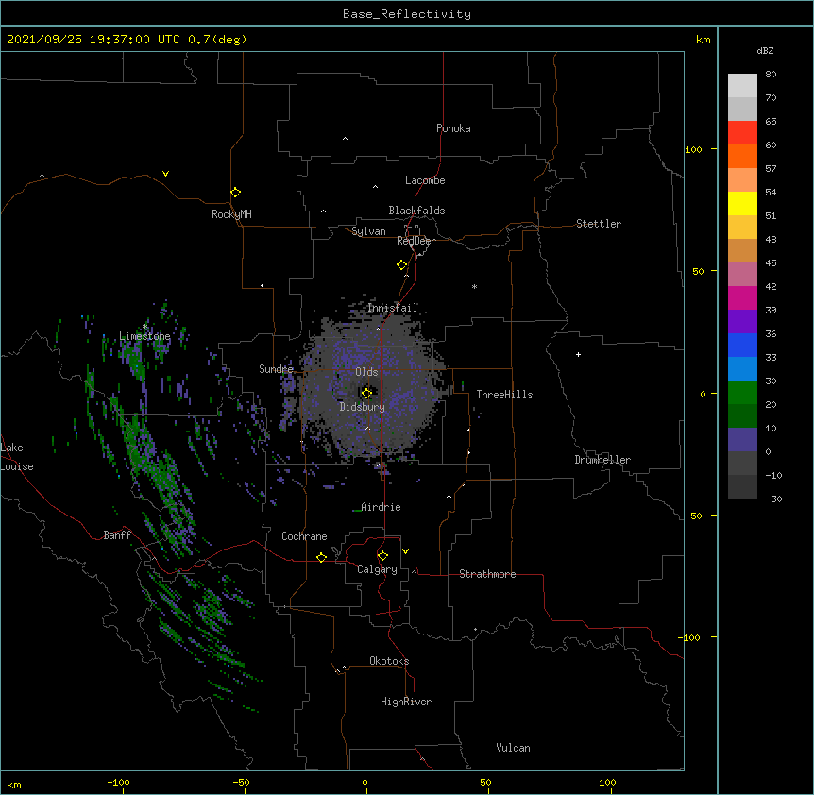814x795 pixels.
Task: Click the Blackfalds city label
Action: (416, 211)
